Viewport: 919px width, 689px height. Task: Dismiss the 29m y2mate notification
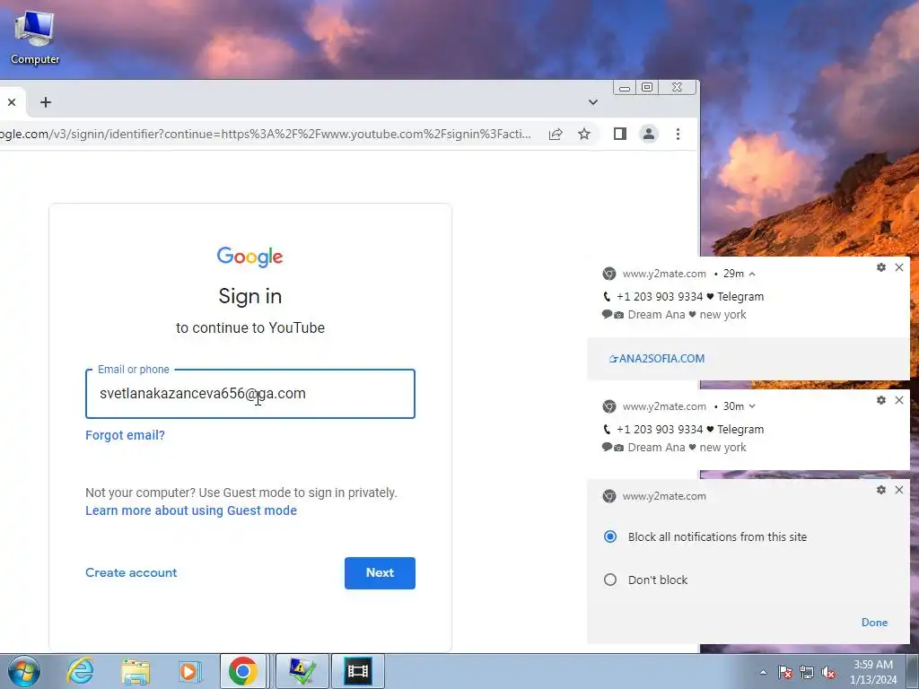tap(899, 267)
